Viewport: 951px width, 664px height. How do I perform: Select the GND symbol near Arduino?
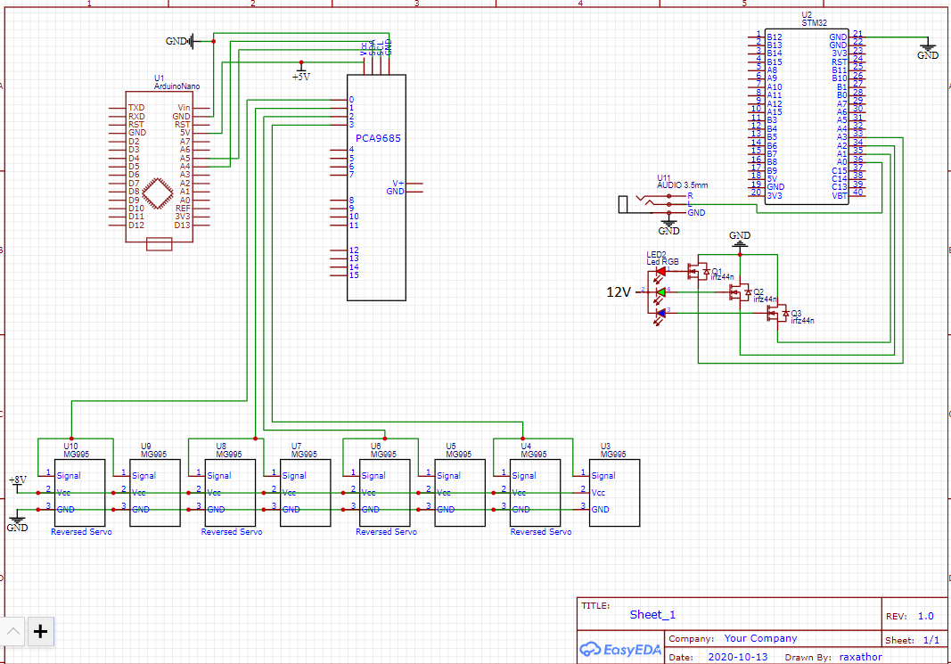pos(181,41)
